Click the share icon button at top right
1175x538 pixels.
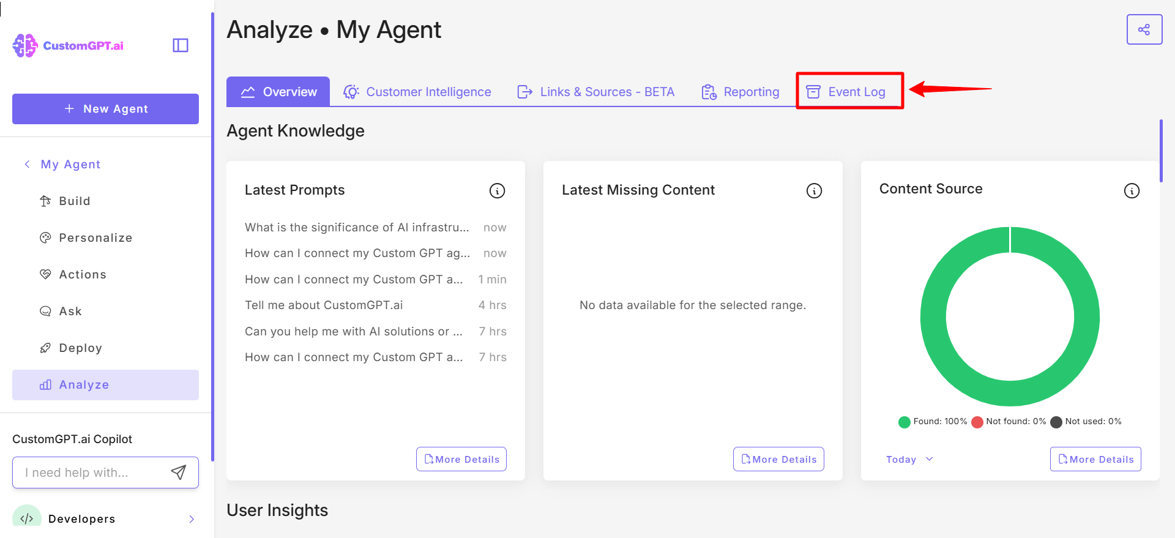(x=1144, y=29)
